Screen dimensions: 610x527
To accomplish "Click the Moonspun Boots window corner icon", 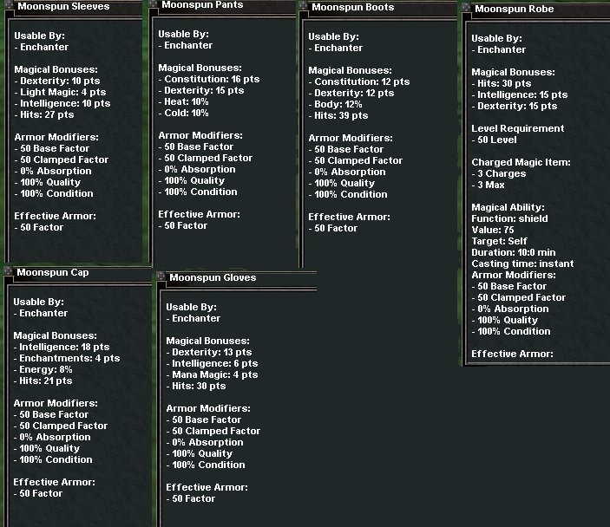I will [x=304, y=7].
